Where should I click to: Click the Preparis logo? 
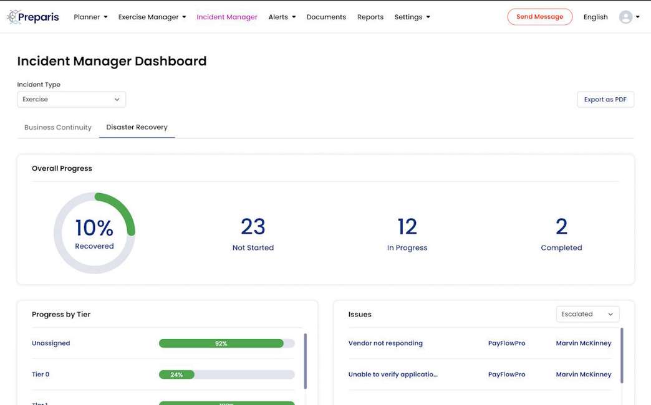[32, 17]
